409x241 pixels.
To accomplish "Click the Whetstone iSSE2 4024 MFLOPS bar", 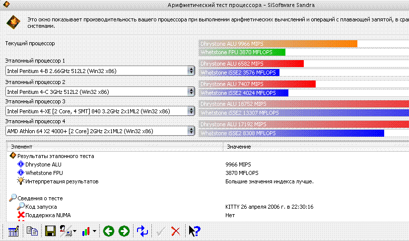I will (x=244, y=93).
